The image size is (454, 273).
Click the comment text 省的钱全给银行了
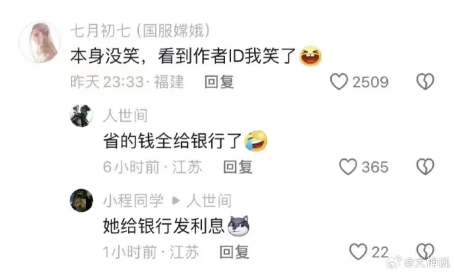pos(173,141)
